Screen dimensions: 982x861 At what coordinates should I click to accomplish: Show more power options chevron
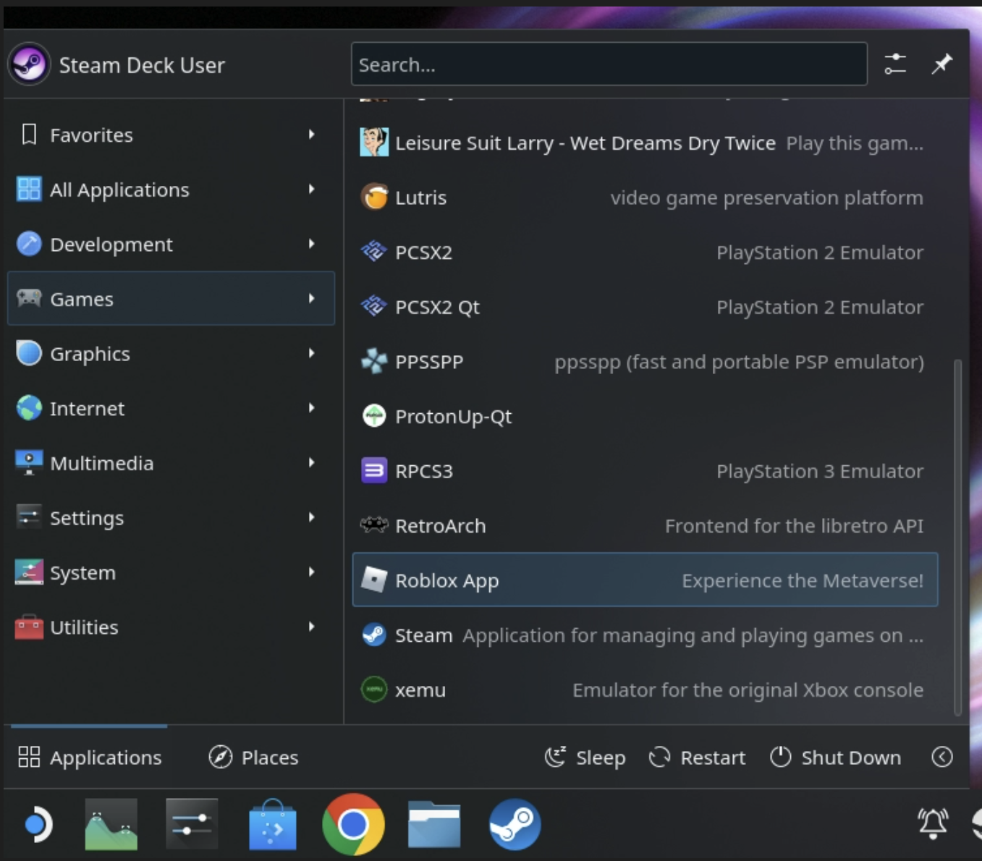coord(941,757)
